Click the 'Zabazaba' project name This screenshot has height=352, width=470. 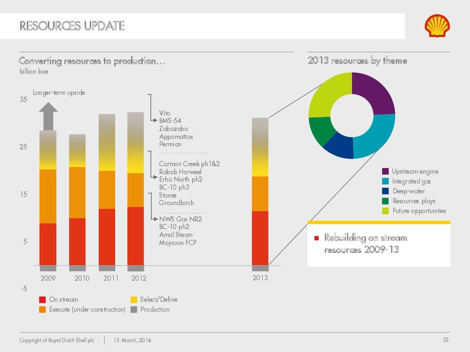click(173, 128)
